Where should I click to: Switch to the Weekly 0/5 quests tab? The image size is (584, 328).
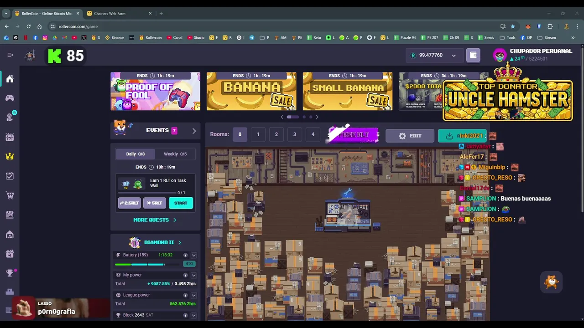pos(175,154)
